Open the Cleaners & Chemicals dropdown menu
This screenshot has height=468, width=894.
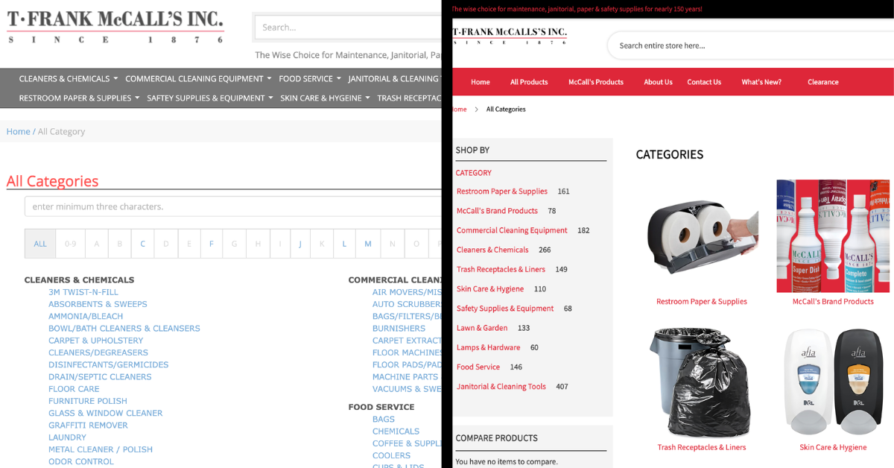[69, 78]
